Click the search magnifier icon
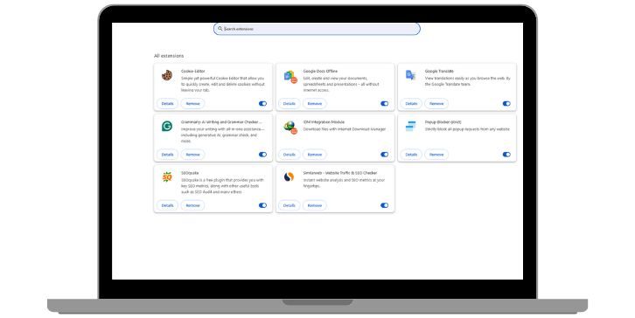This screenshot has width=635, height=318. [x=220, y=29]
